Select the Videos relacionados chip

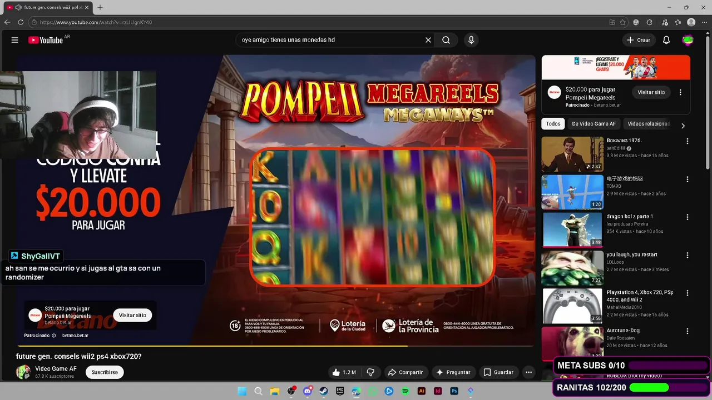(x=649, y=124)
